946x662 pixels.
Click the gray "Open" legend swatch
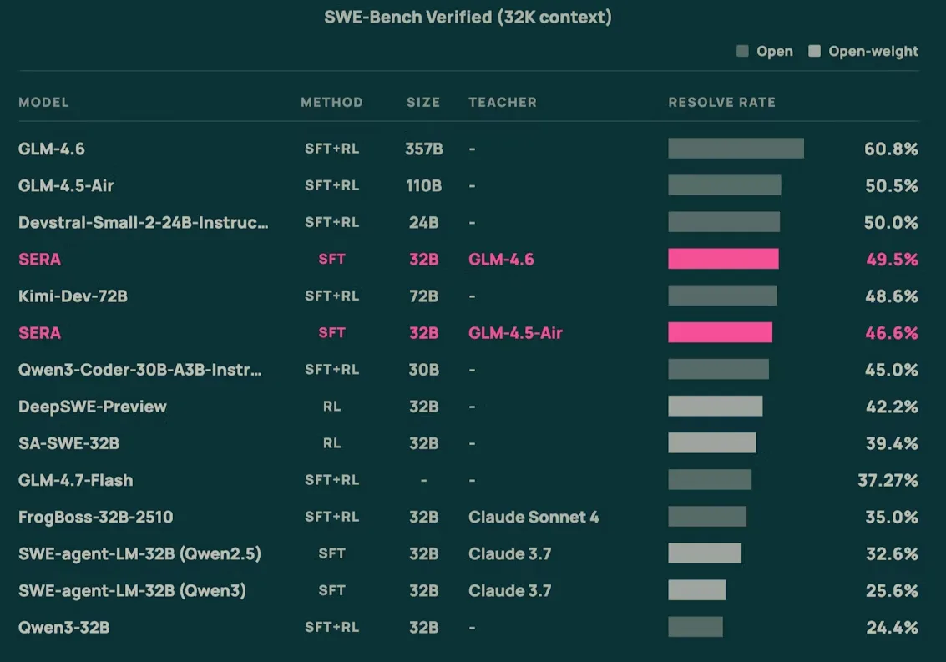(x=742, y=52)
